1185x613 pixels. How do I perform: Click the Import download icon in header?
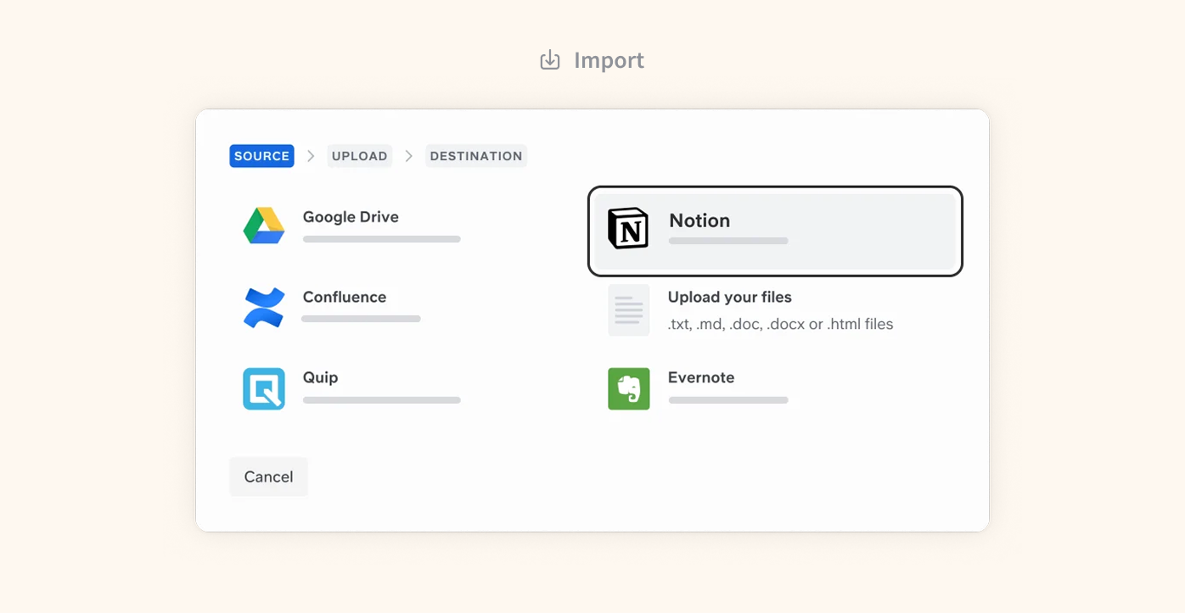[550, 60]
